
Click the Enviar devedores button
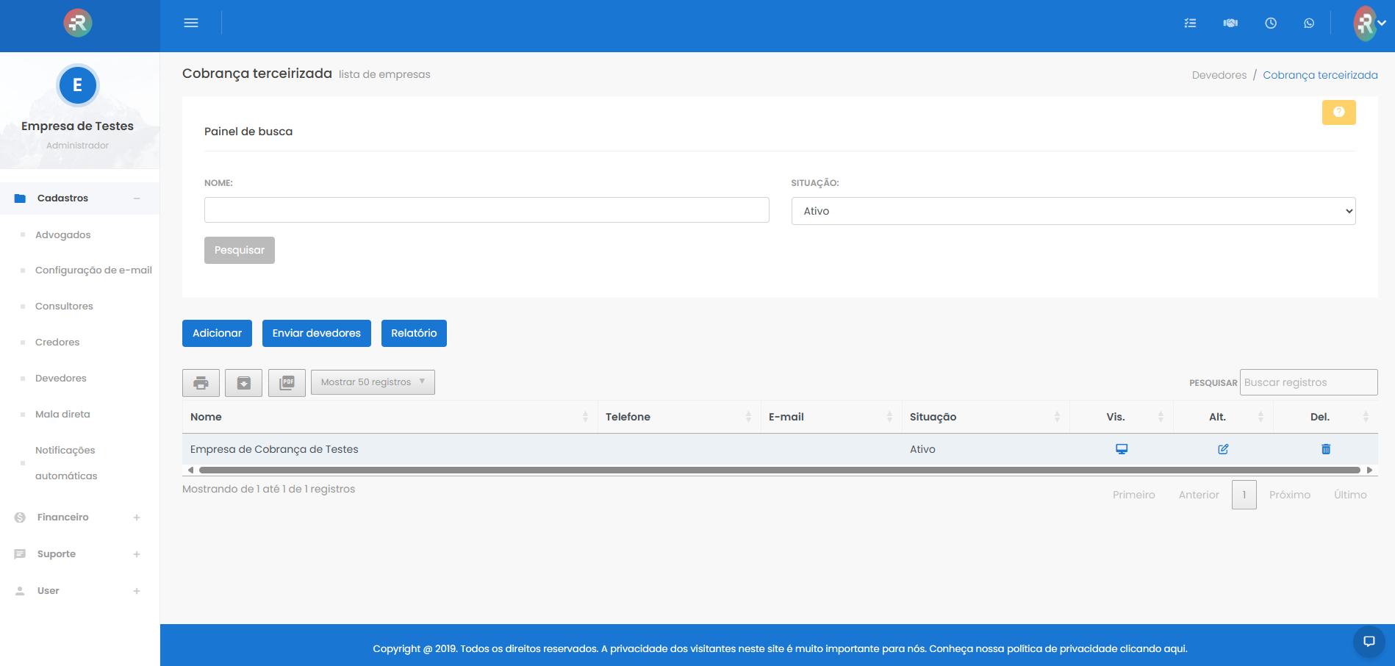(316, 333)
